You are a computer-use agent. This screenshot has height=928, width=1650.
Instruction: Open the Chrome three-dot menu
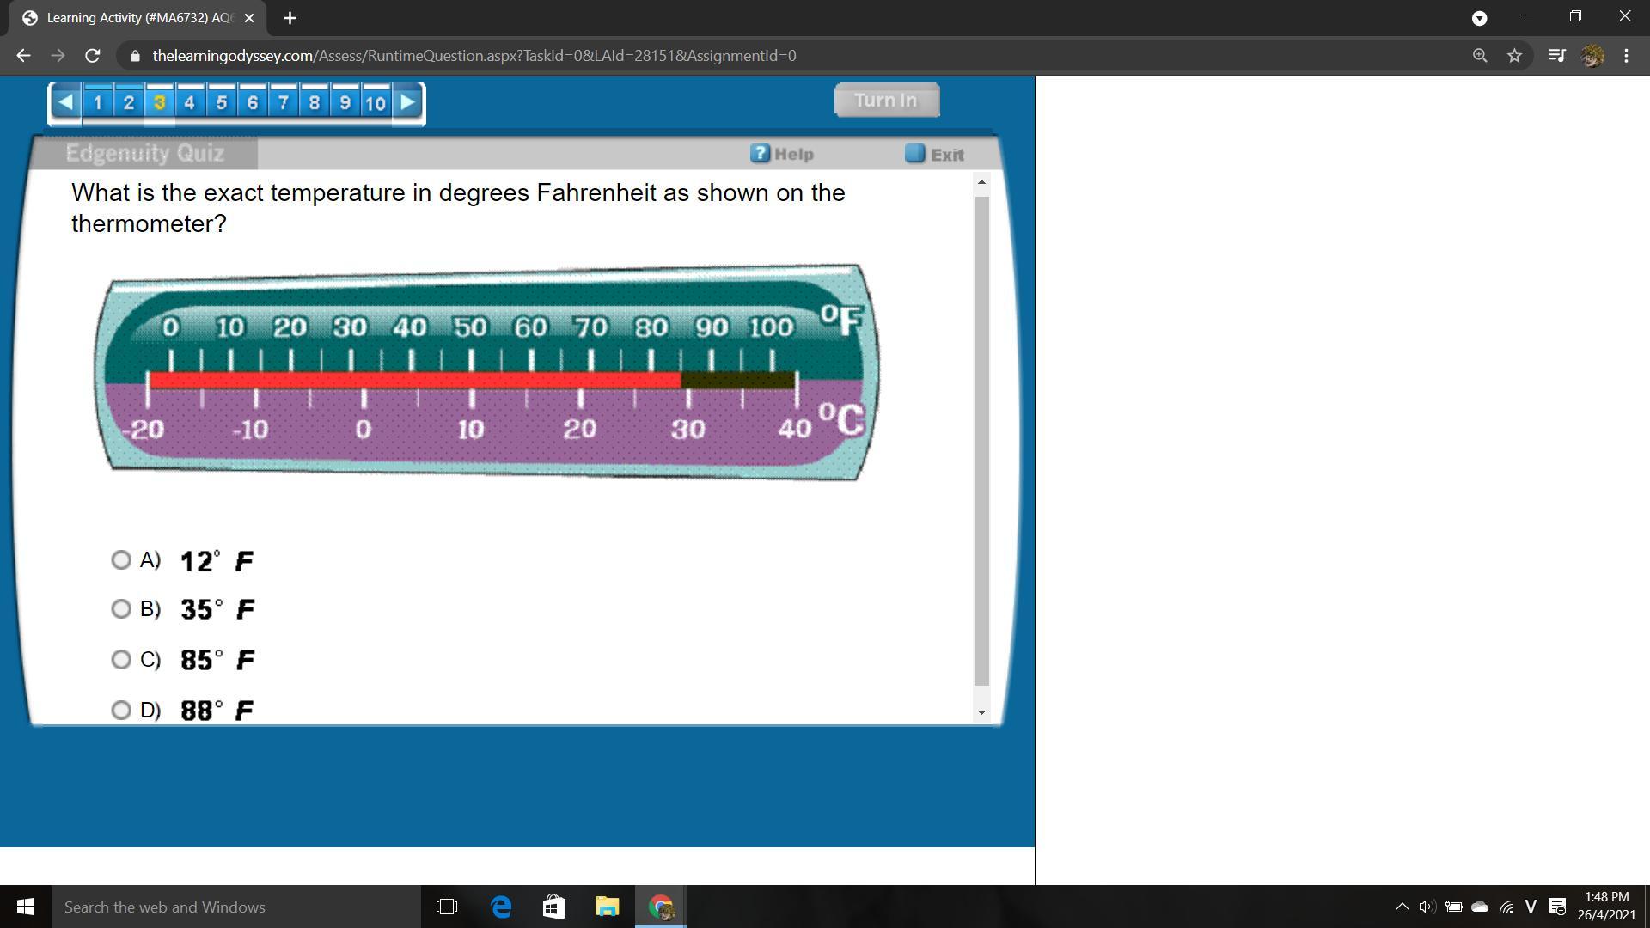coord(1626,56)
